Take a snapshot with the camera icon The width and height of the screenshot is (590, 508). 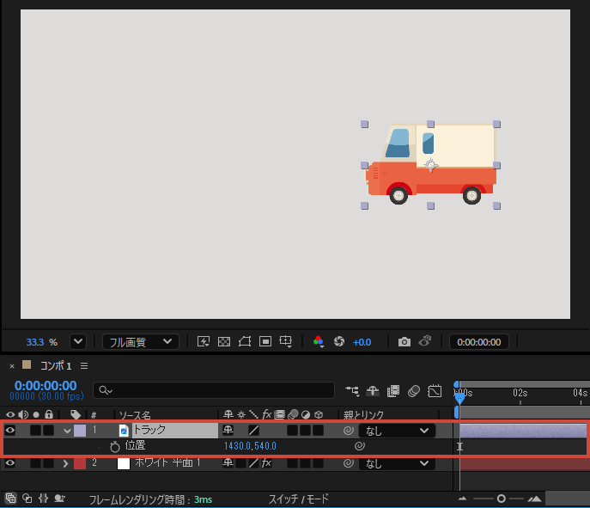404,342
